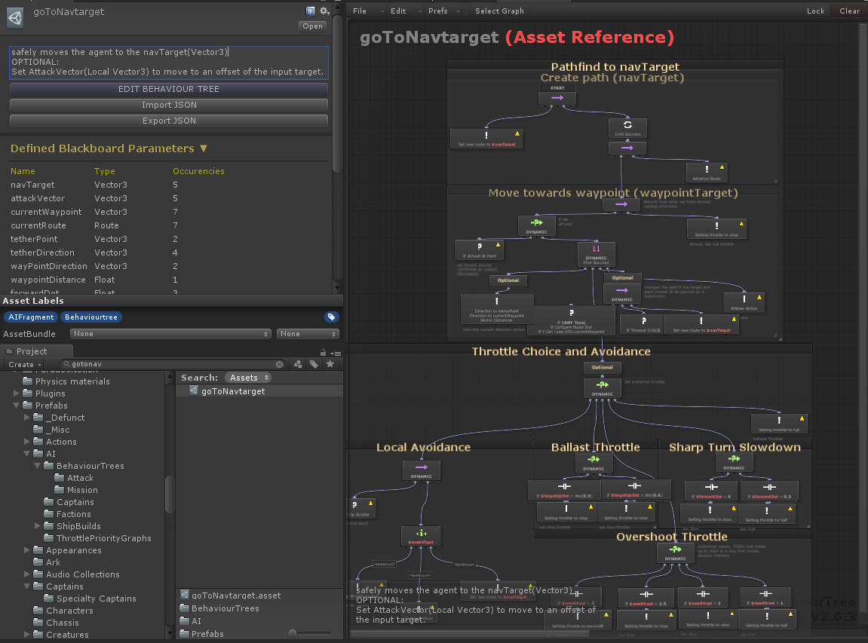This screenshot has height=643, width=868.
Task: Select the Local Avoidance dynamic sequencer node
Action: 422,470
